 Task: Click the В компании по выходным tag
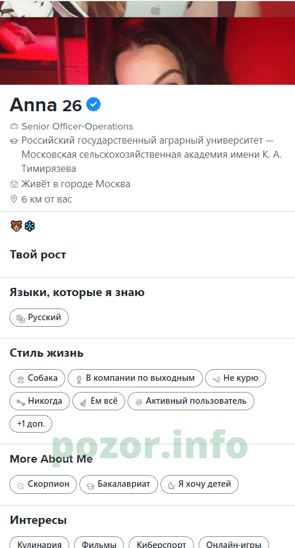coord(135,378)
